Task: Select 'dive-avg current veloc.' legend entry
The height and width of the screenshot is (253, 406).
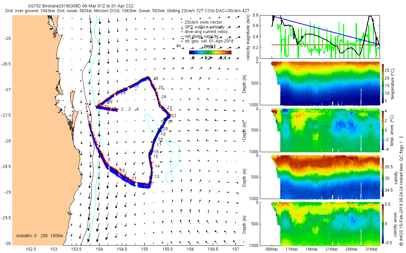Action: 206,32
